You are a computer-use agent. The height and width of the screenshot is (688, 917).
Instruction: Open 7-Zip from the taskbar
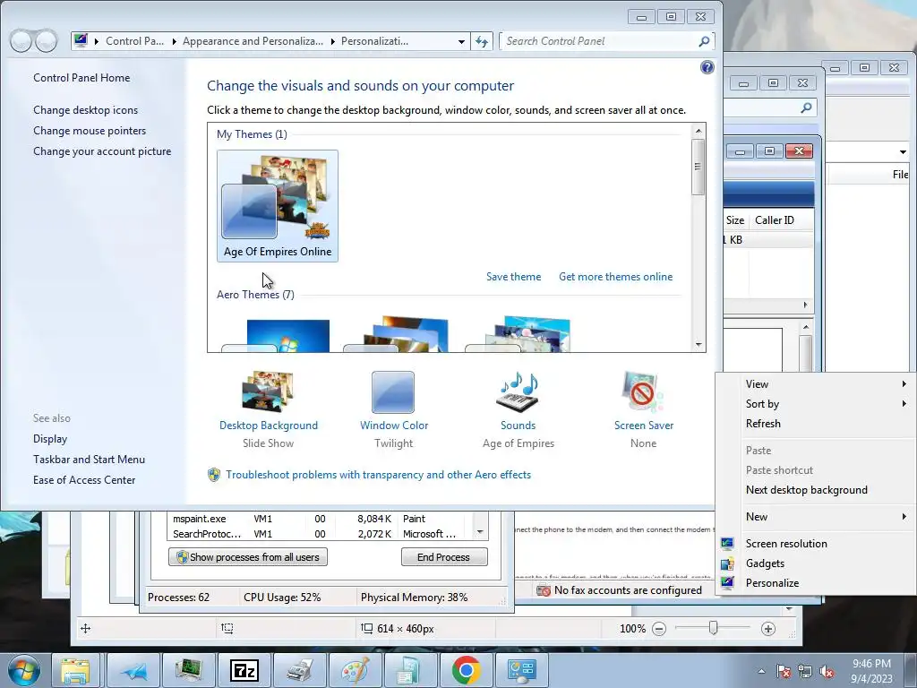tap(244, 670)
